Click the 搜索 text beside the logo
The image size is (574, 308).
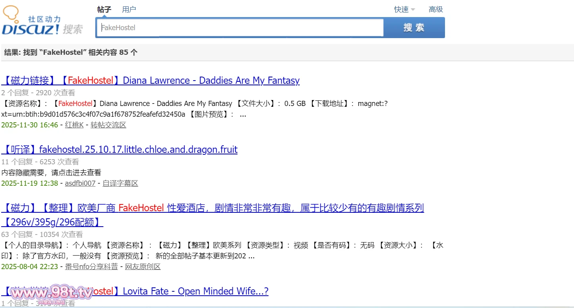click(73, 29)
